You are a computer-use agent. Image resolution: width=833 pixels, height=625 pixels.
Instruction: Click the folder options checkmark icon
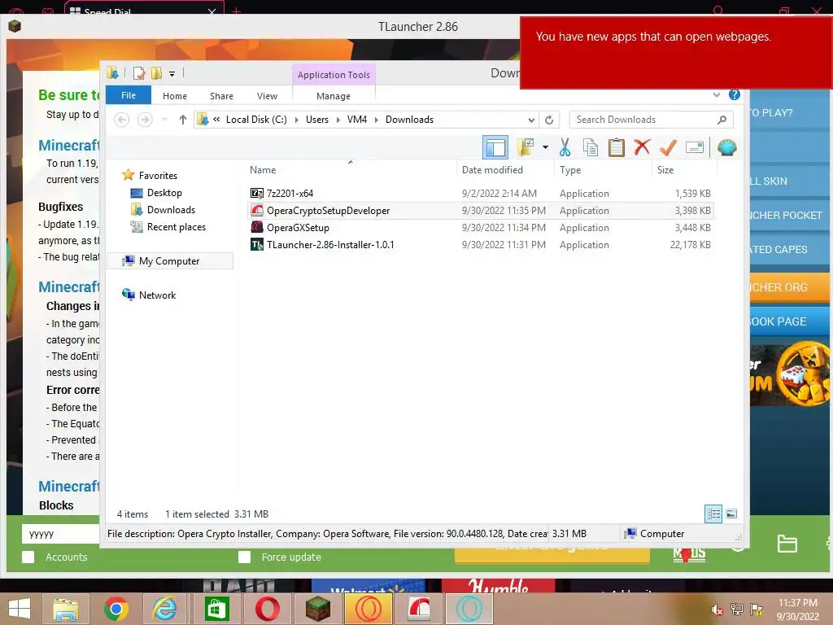(526, 147)
